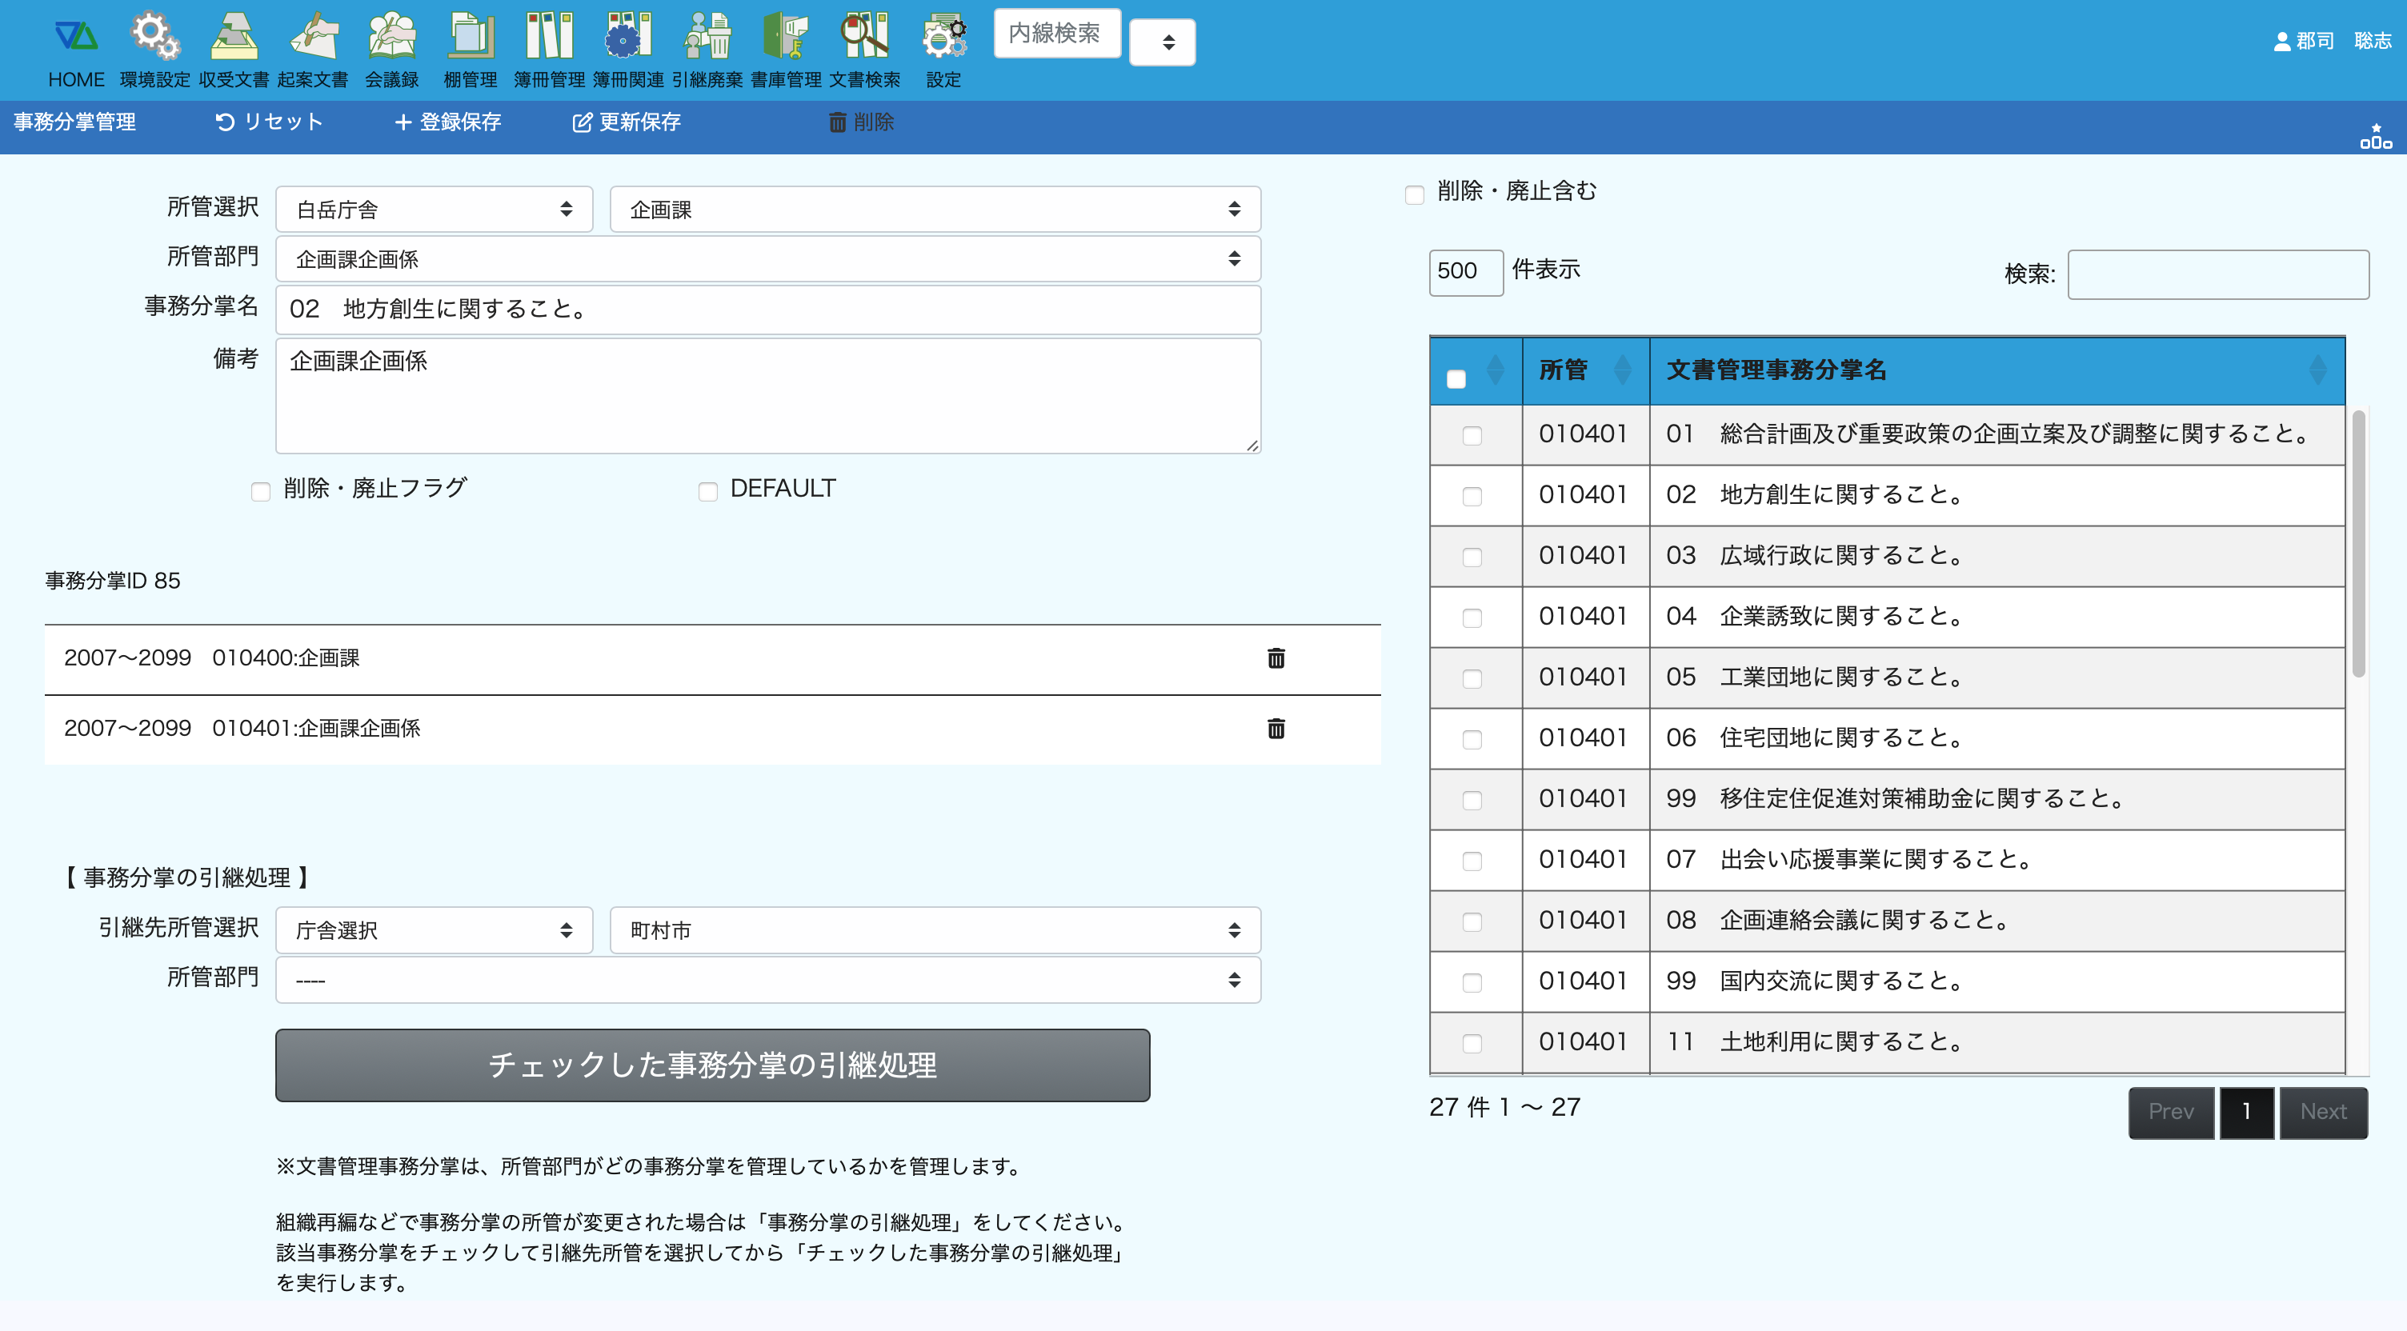Toggle the DEFAULT checkbox
Image resolution: width=2407 pixels, height=1331 pixels.
tap(707, 491)
